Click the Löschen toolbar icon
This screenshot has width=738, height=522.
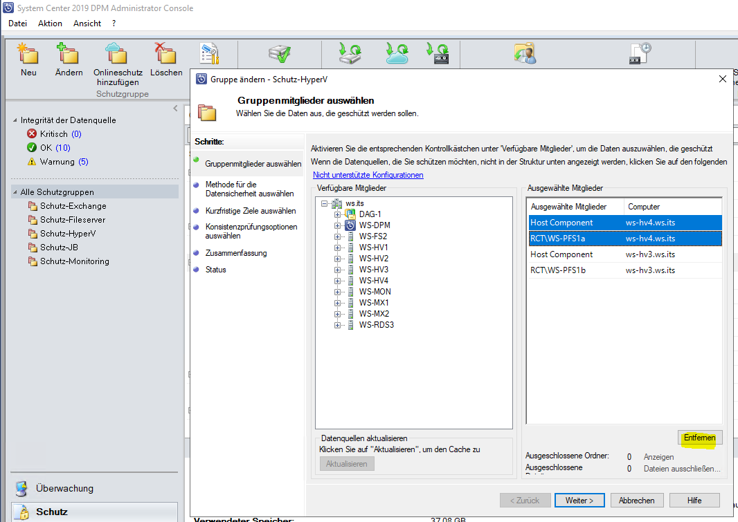[x=165, y=53]
